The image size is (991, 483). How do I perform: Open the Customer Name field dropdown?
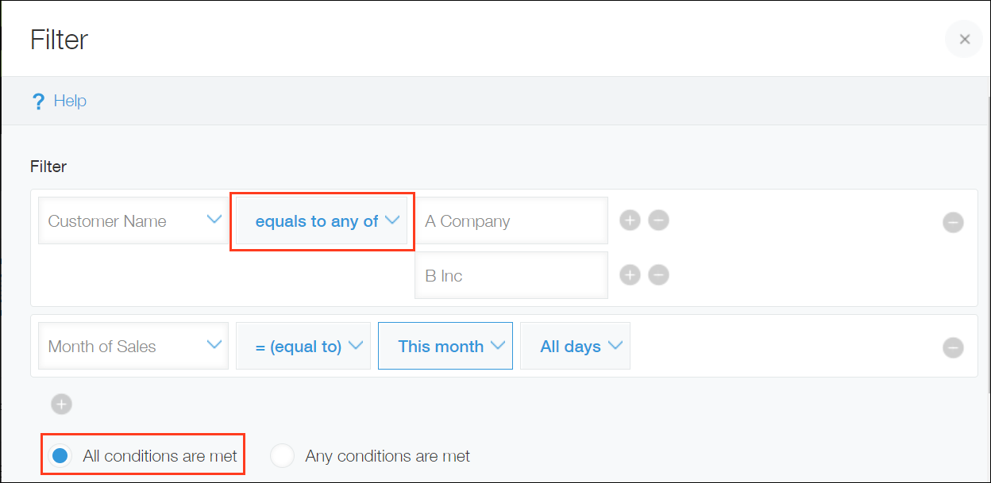tap(133, 220)
